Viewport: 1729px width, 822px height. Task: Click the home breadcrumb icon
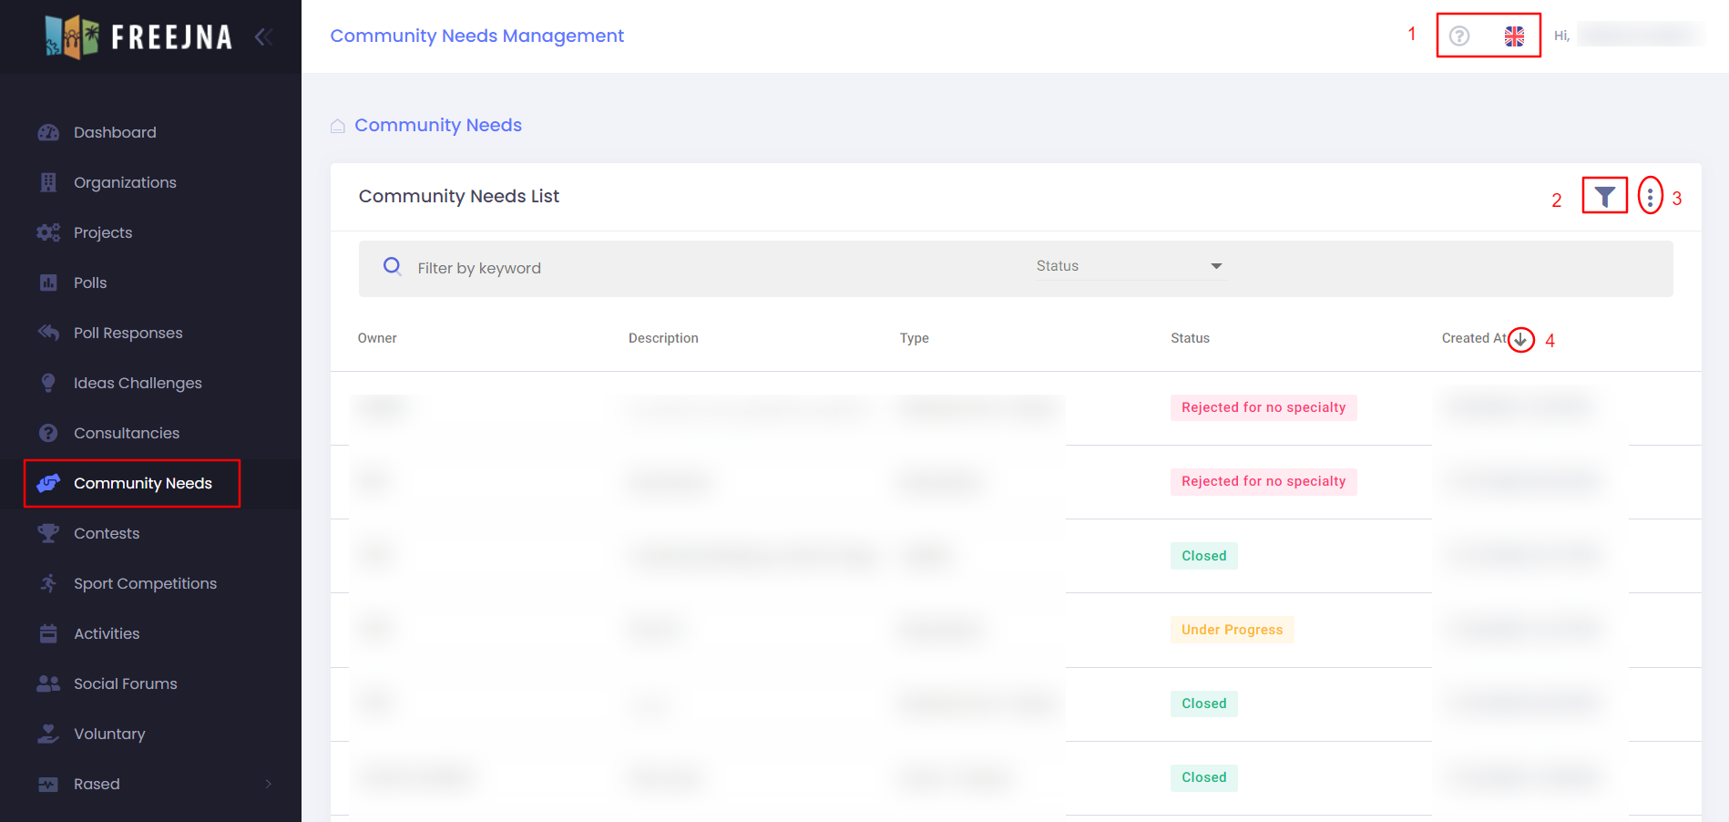(x=338, y=126)
